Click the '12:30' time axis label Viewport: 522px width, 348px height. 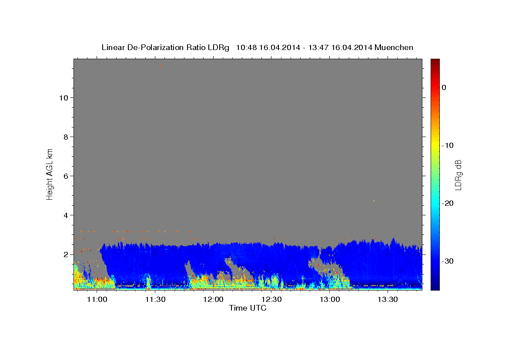[x=271, y=299]
